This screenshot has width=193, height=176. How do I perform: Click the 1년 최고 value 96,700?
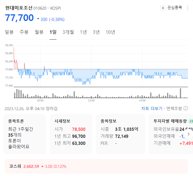(79, 136)
